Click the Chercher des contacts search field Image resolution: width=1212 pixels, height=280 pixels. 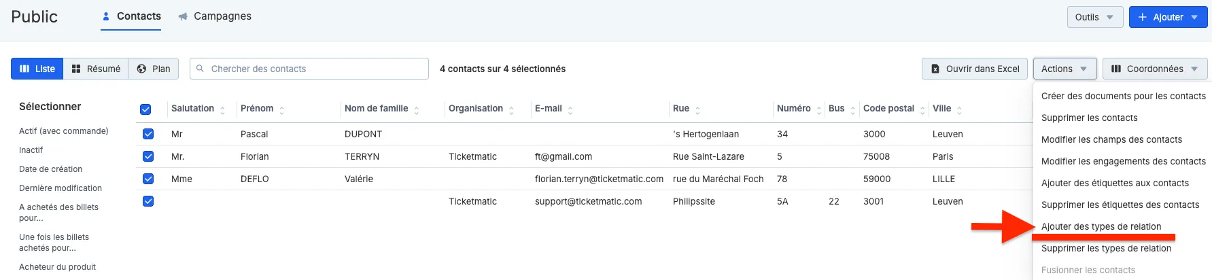click(309, 69)
